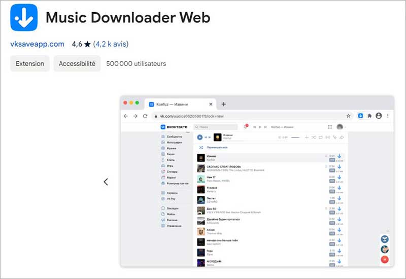406x279 pixels.
Task: Download the Я живой track
Action: click(339, 188)
